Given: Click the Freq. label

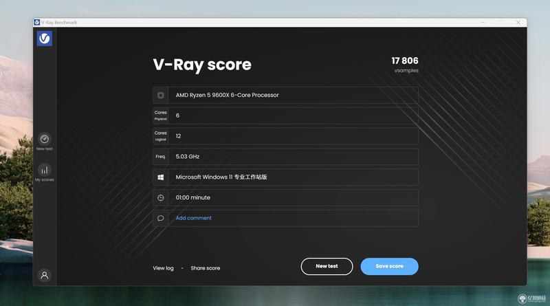Looking at the screenshot, I should [161, 157].
